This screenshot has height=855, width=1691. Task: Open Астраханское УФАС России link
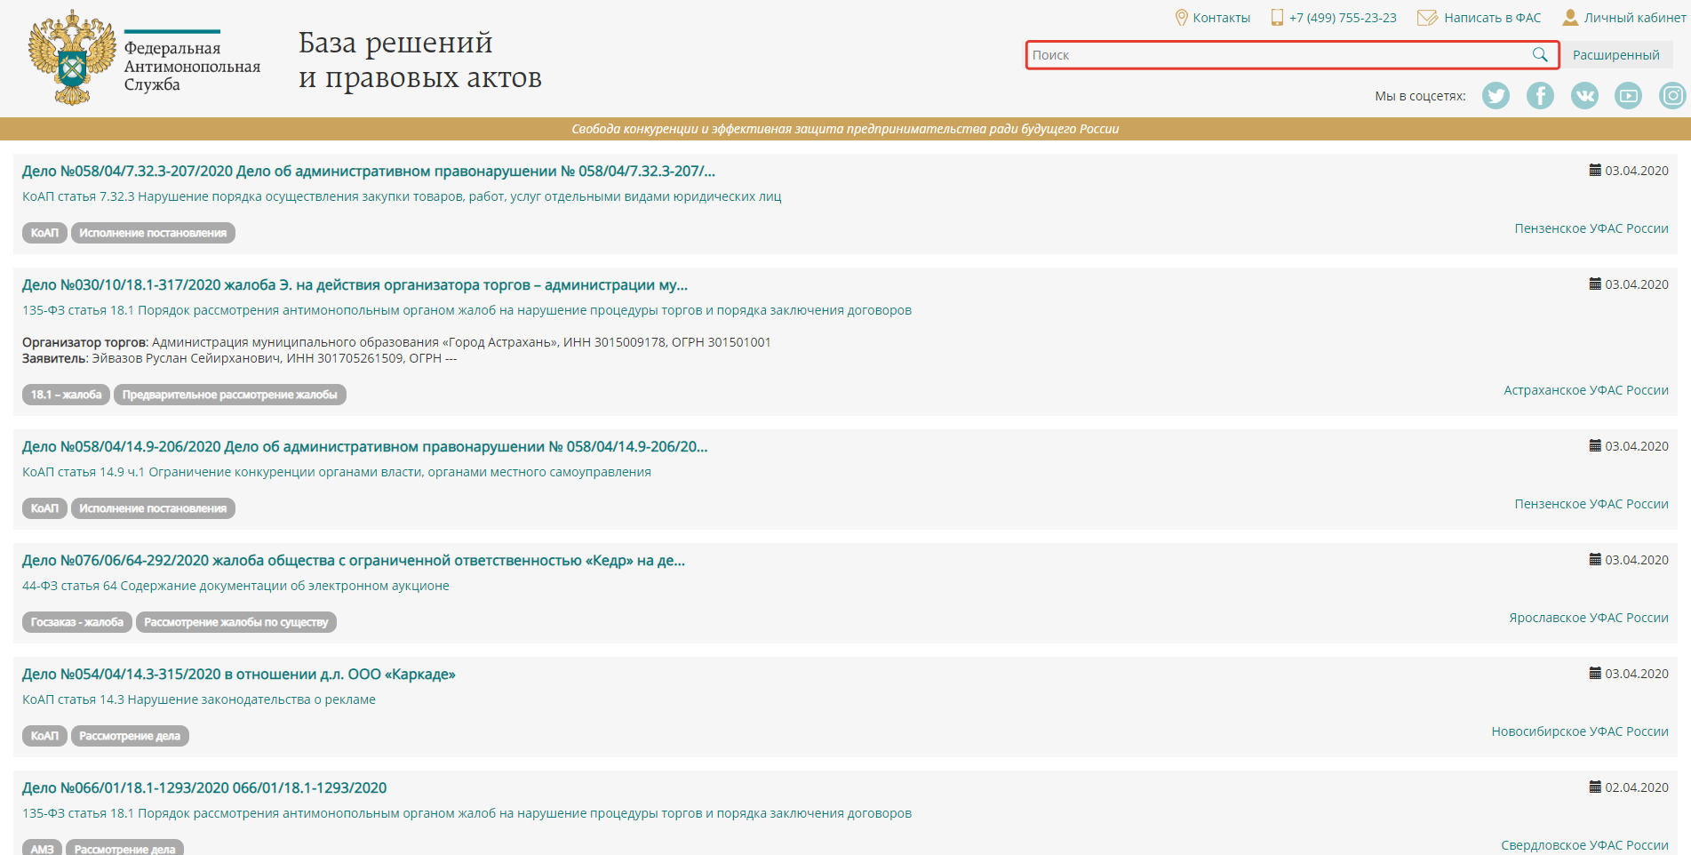(1586, 390)
